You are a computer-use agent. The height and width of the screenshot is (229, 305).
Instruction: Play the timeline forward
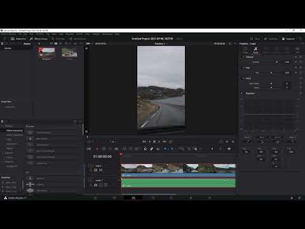tap(159, 141)
